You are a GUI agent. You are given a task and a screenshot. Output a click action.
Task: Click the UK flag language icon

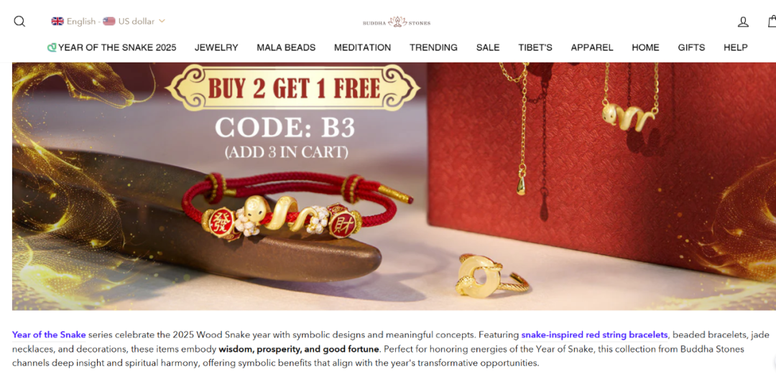(x=57, y=22)
